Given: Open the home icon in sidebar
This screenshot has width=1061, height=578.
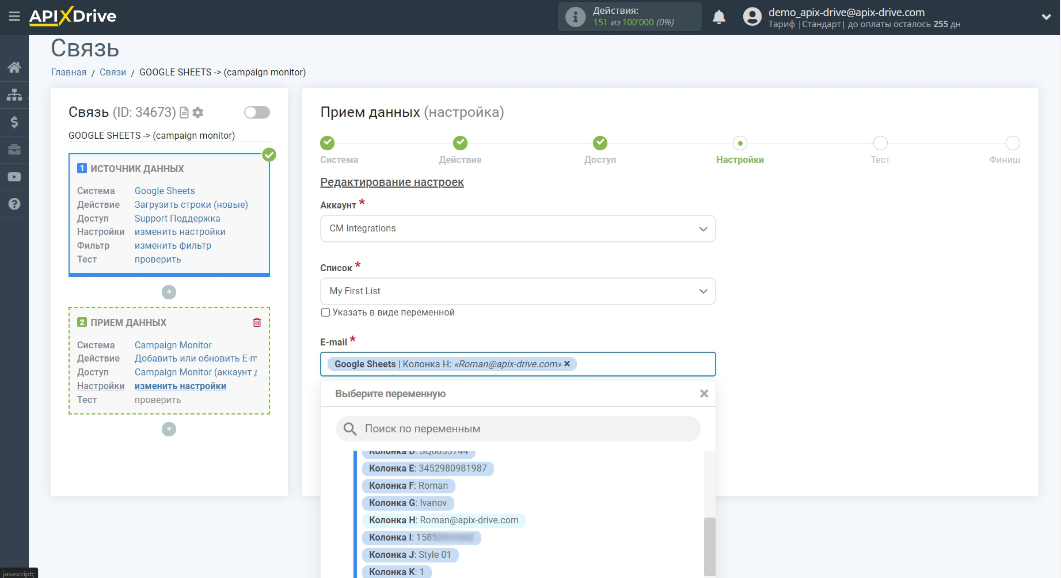Looking at the screenshot, I should click(14, 68).
